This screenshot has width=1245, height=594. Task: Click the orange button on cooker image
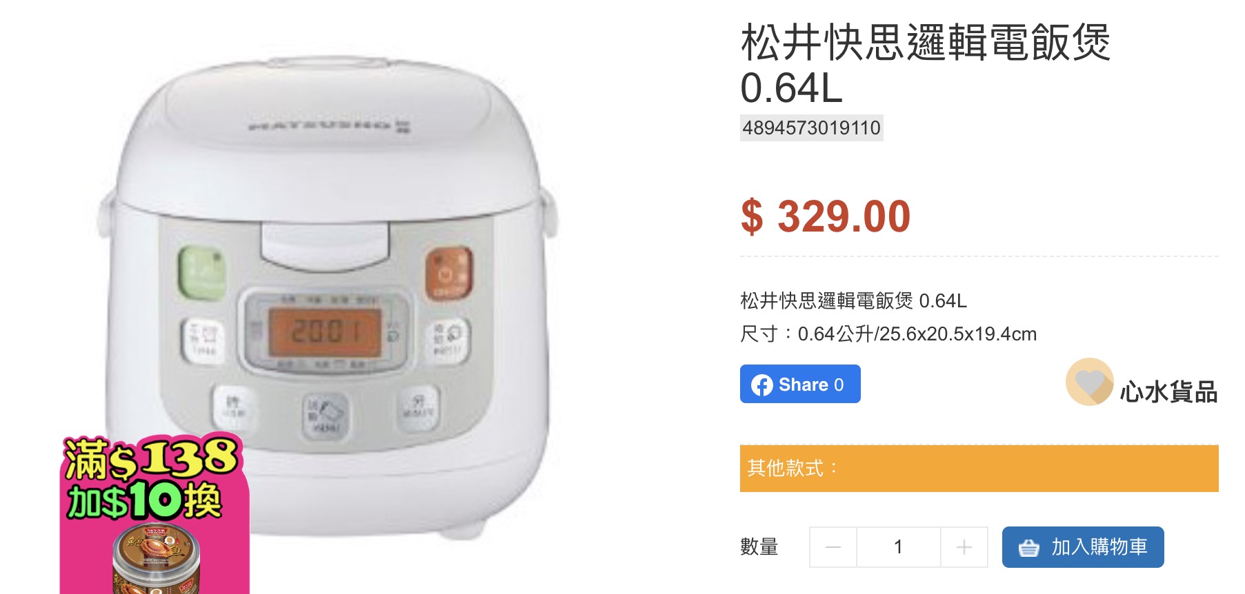click(x=449, y=274)
